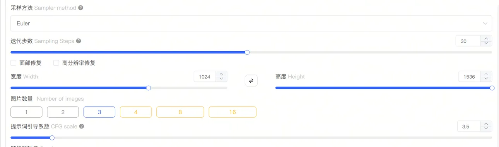
Task: Increase Sampling Steps with up arrow
Action: coord(486,39)
